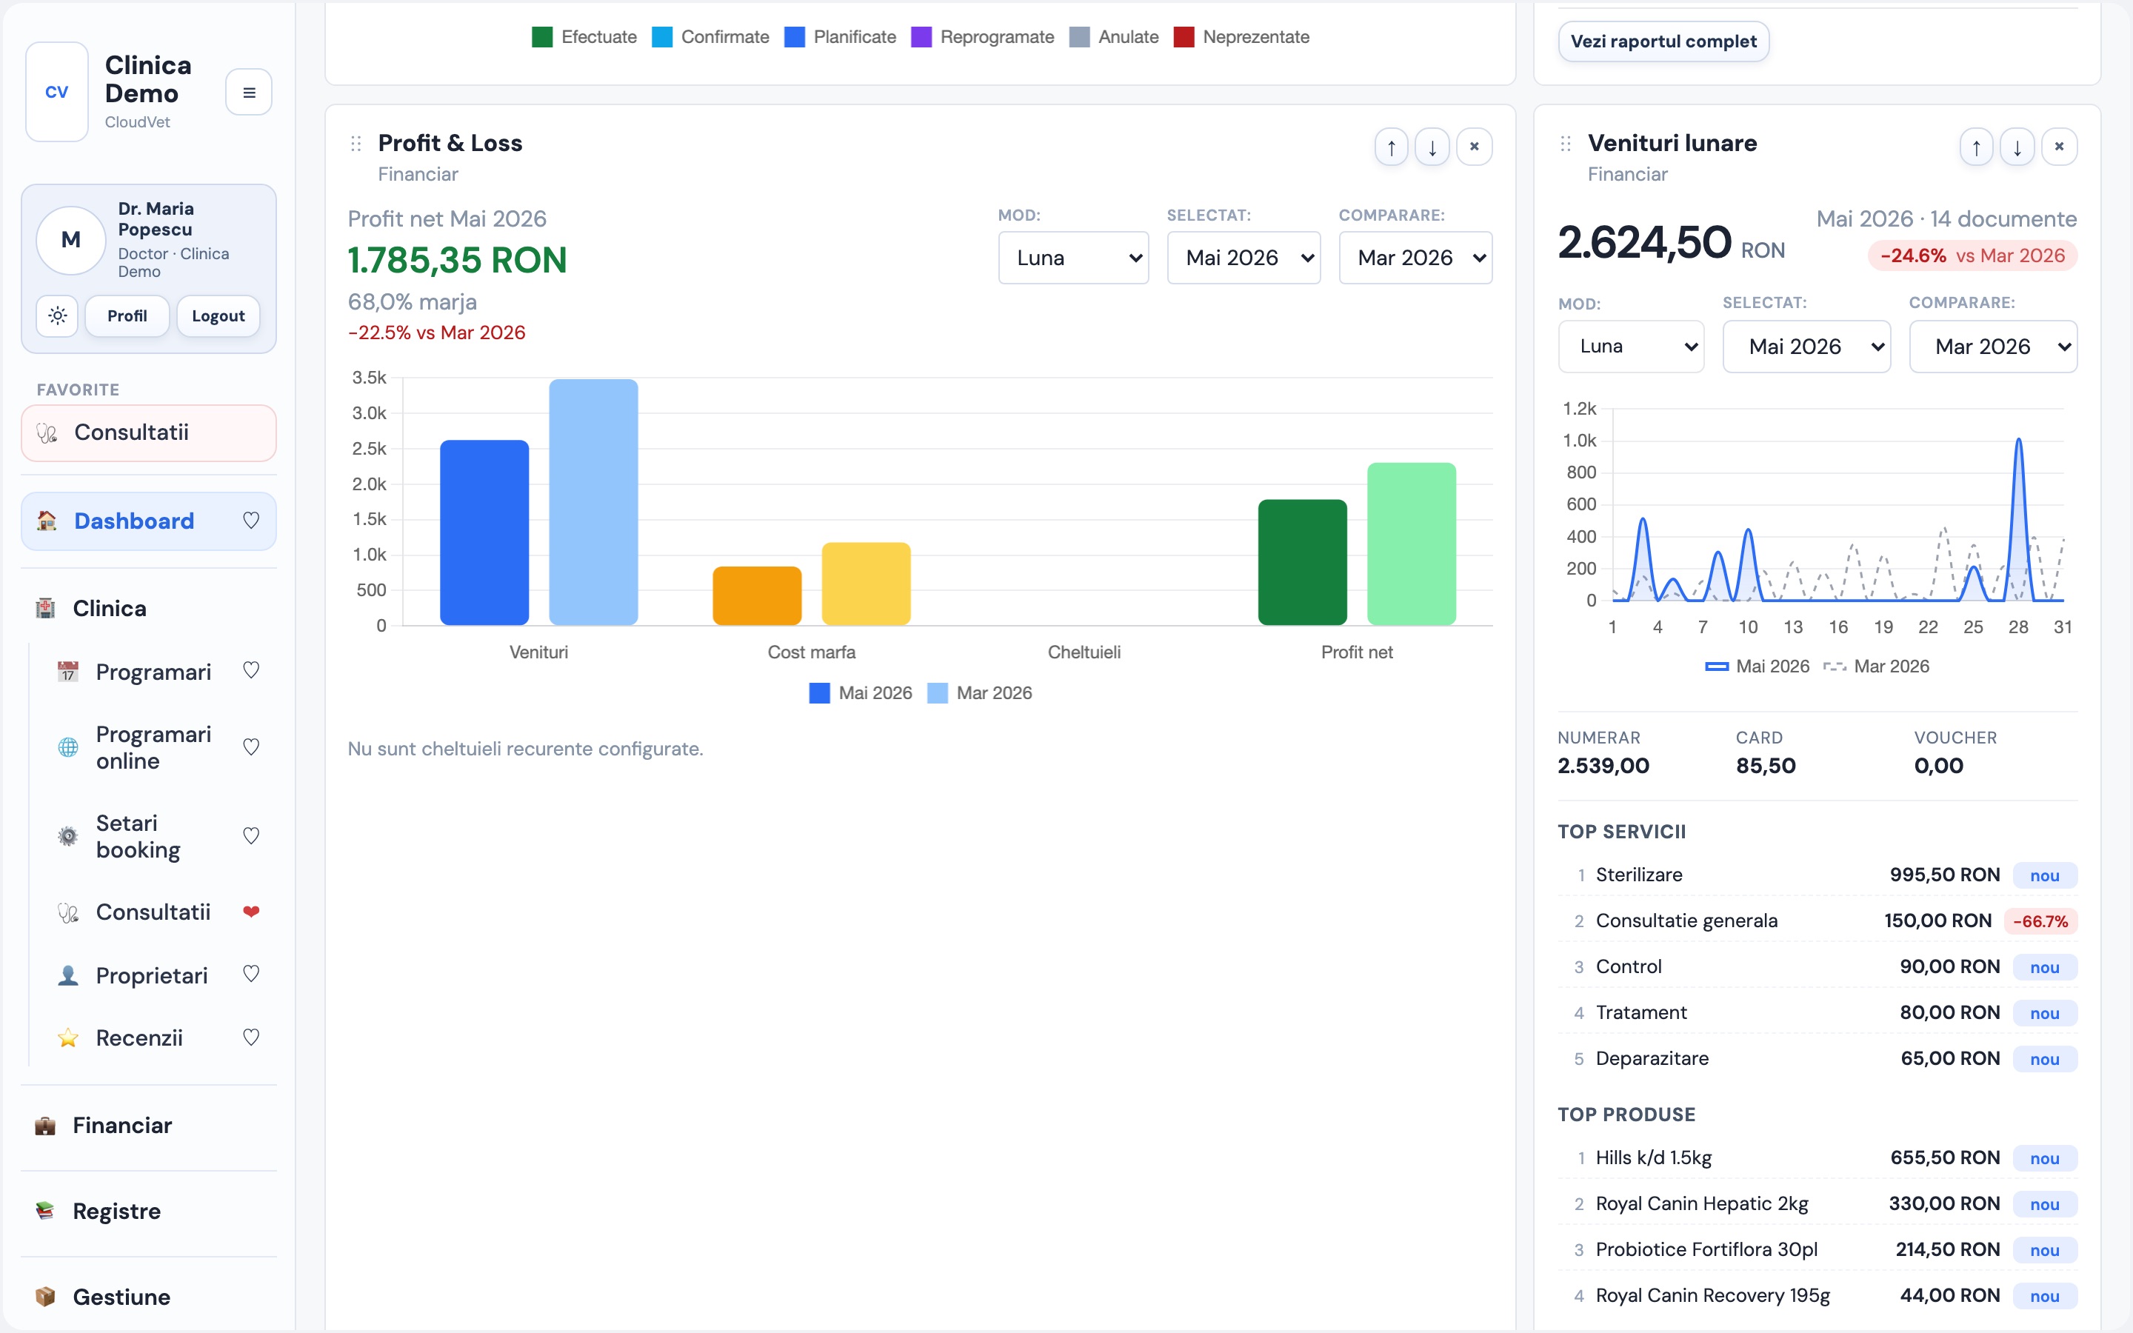Click the Gestiune box icon
2133x1333 pixels.
pos(45,1297)
